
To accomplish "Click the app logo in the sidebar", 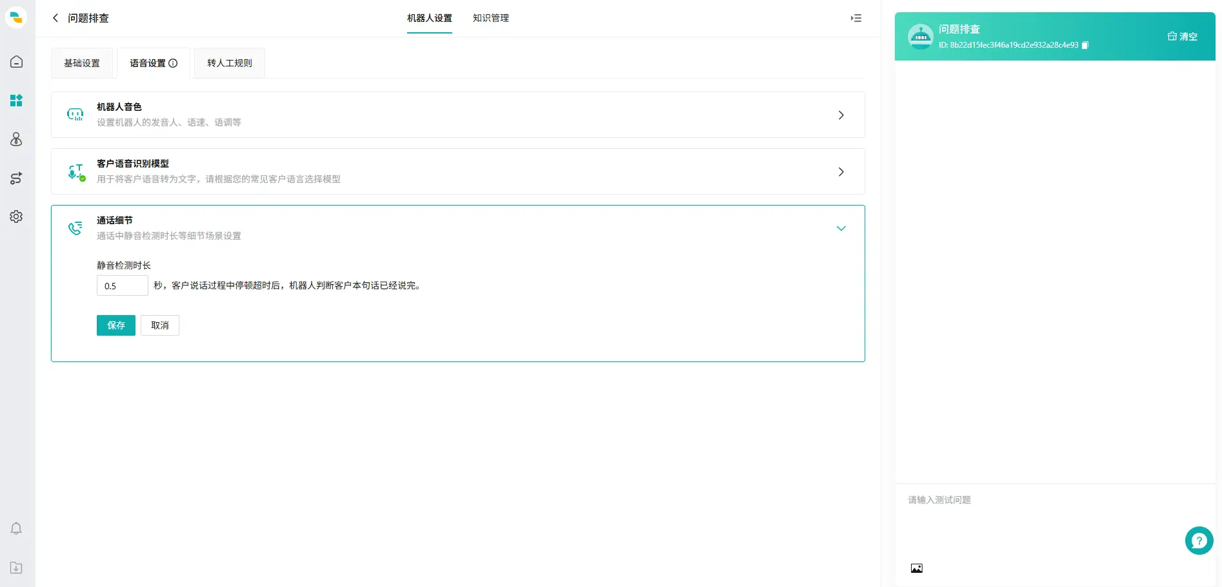I will pos(16,17).
